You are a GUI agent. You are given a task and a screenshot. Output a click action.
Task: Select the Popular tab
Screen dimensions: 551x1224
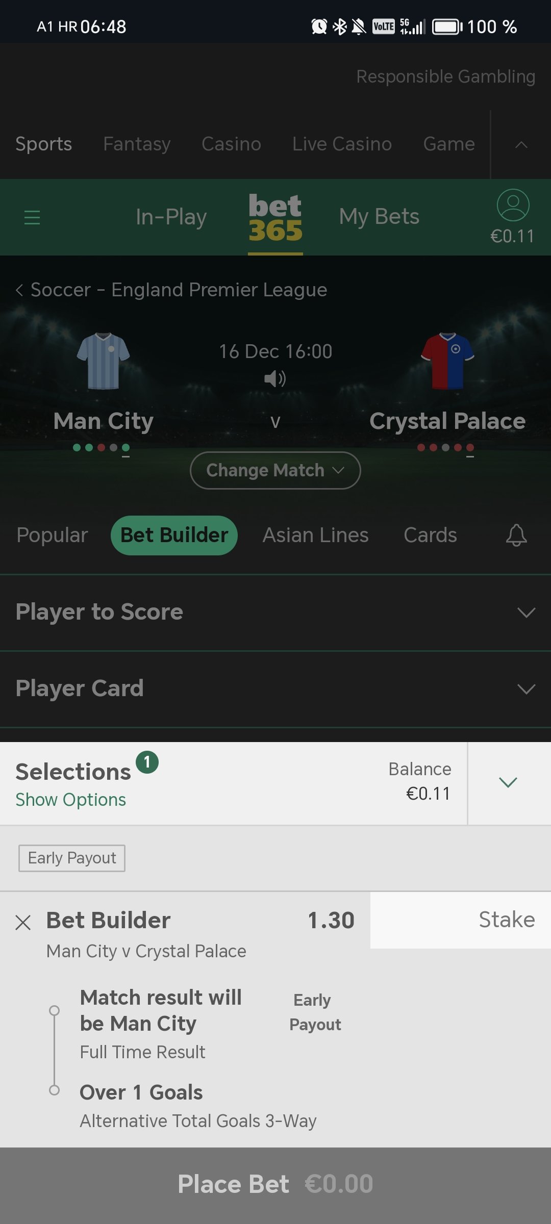coord(52,535)
